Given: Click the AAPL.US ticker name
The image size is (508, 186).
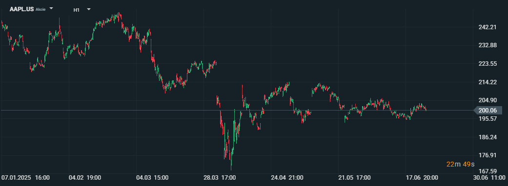Looking at the screenshot, I should (21, 9).
